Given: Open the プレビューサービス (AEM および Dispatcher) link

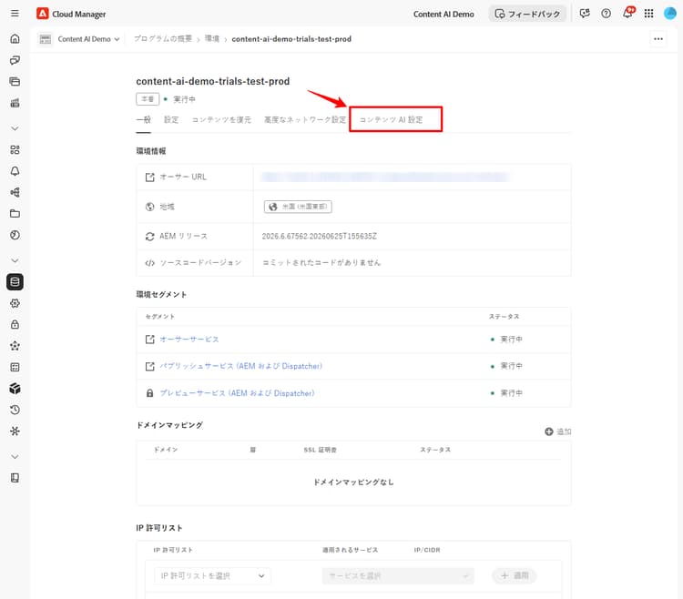Looking at the screenshot, I should pos(237,393).
